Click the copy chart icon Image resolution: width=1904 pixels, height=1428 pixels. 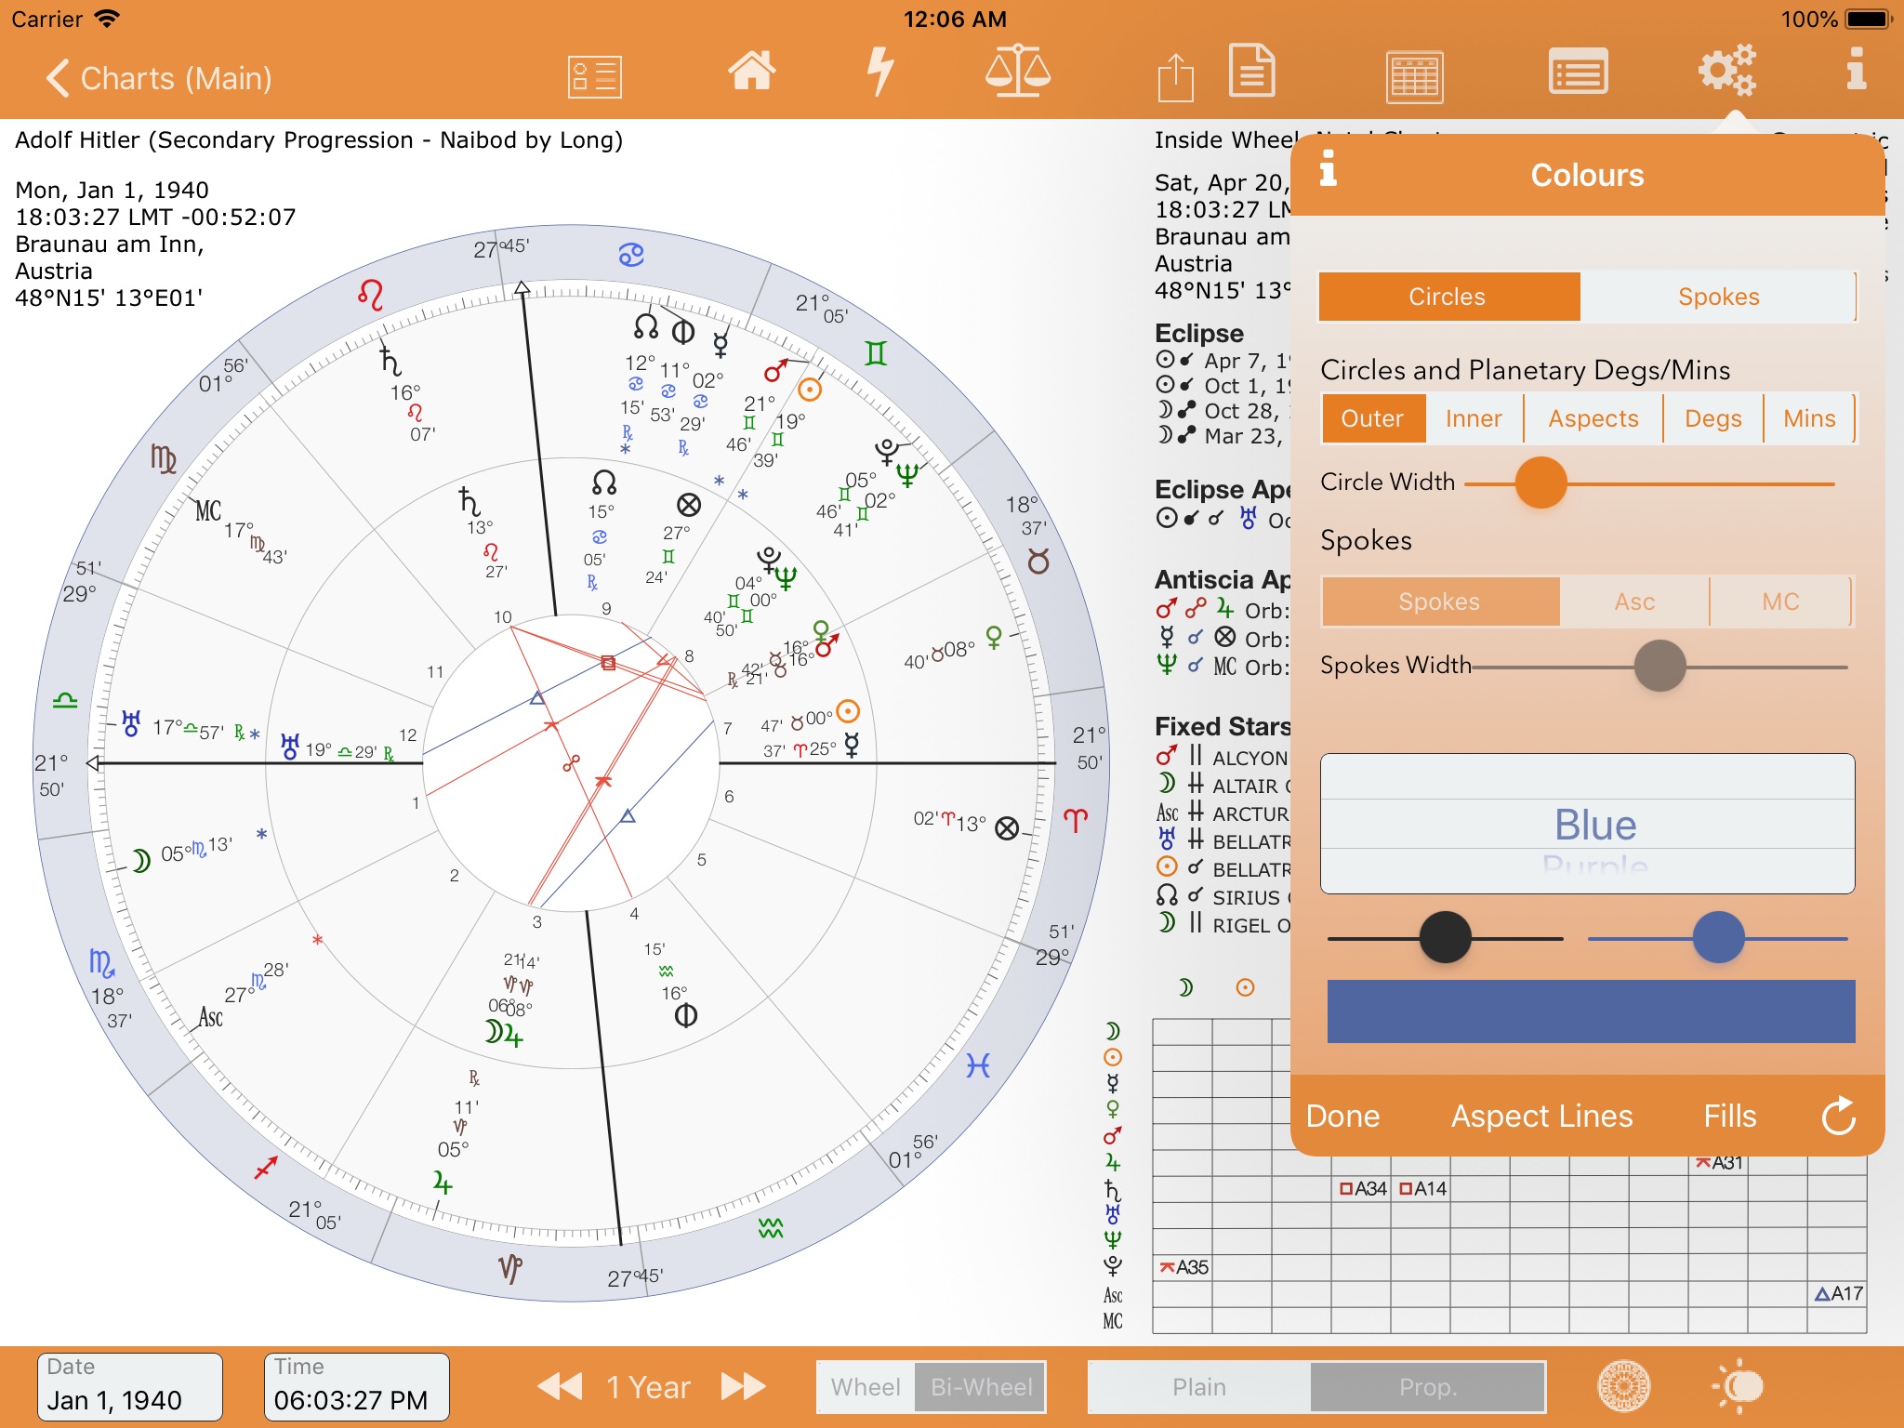[1249, 75]
